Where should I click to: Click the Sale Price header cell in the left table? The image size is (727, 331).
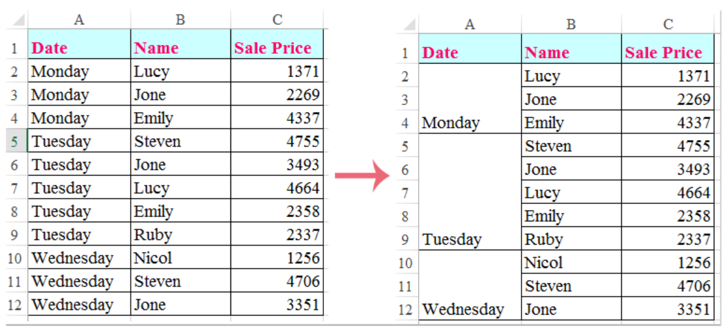coord(277,48)
